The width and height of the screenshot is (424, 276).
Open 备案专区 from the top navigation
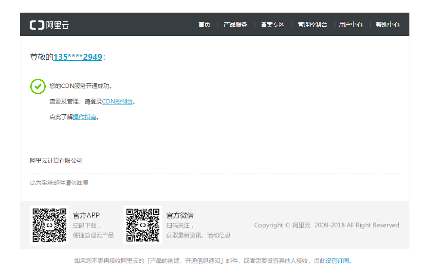click(273, 25)
